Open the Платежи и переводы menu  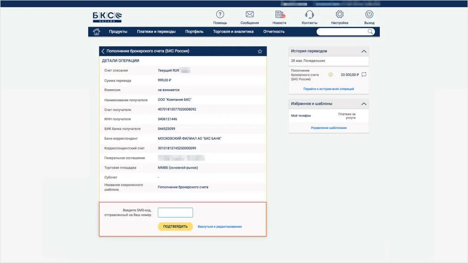pos(156,32)
